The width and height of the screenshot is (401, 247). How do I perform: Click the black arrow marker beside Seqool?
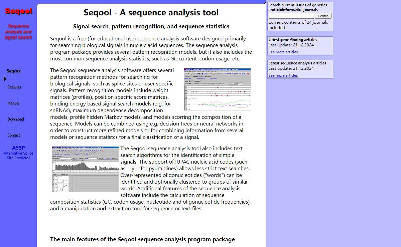pos(5,79)
